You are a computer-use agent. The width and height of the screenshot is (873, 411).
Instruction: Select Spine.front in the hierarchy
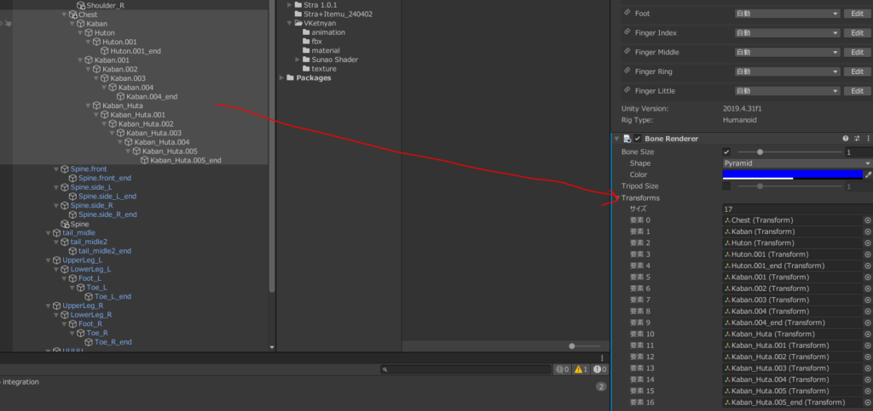pyautogui.click(x=88, y=168)
